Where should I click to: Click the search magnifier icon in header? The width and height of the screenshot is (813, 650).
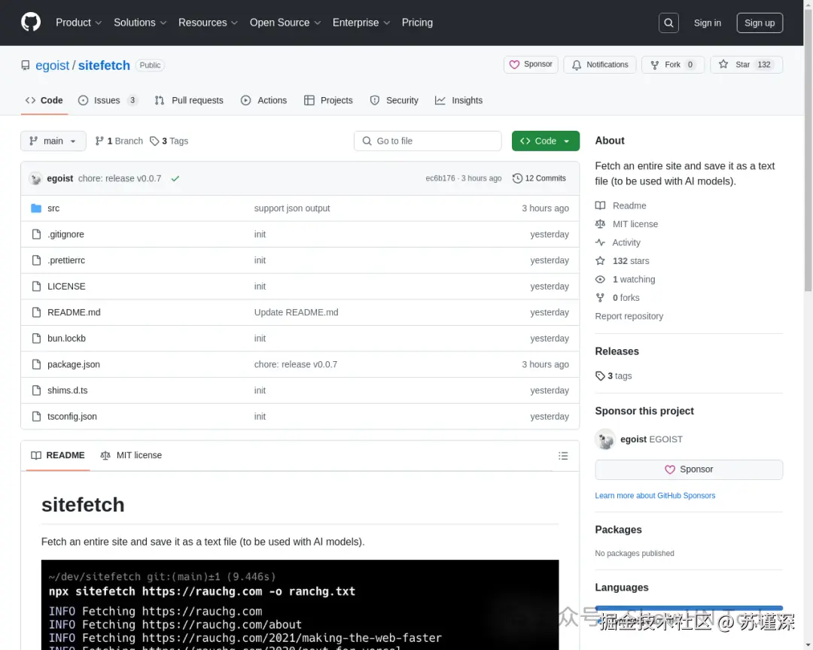point(668,23)
